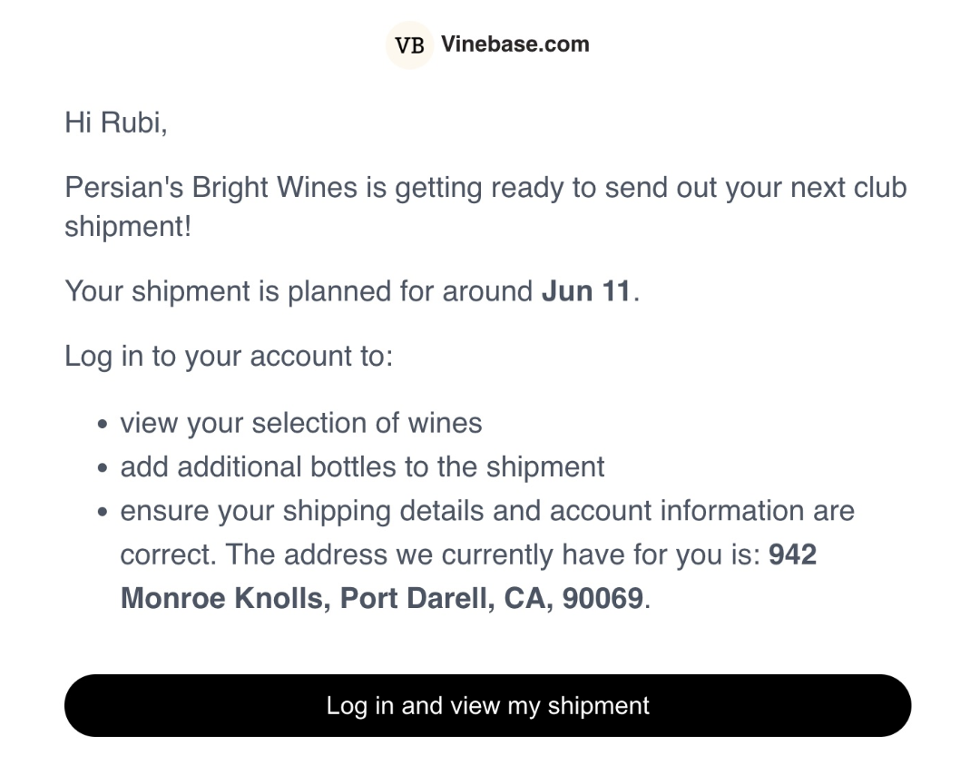Click "add additional bottles to the shipment" item
Viewport: 980px width, 775px height.
[x=362, y=466]
